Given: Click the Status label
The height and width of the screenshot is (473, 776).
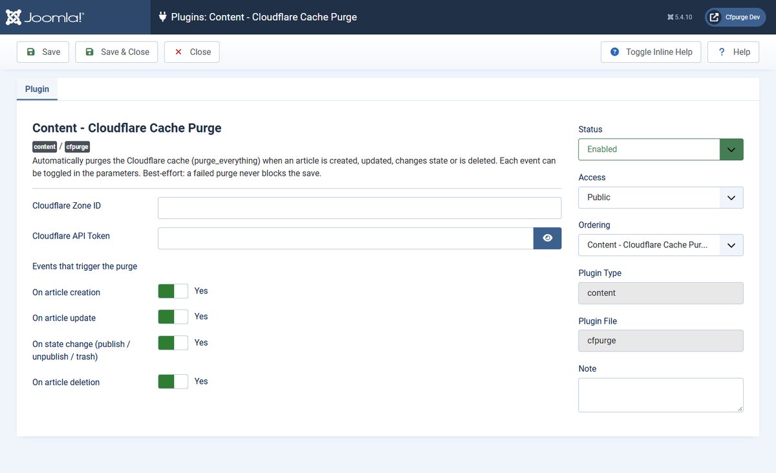Looking at the screenshot, I should [x=590, y=129].
